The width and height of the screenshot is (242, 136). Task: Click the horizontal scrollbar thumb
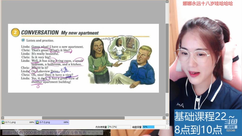pyautogui.click(x=83, y=118)
